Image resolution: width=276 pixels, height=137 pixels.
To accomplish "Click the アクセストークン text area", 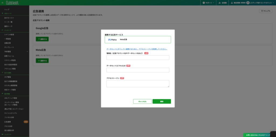I will pos(138,84).
